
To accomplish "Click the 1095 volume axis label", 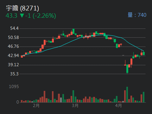I will (14, 87).
